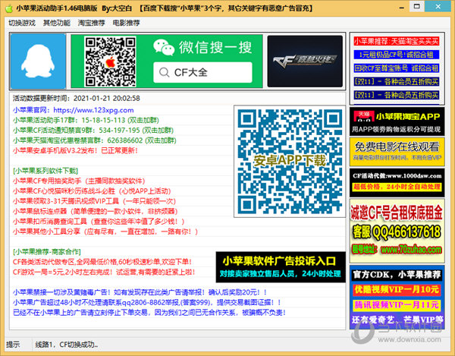Image resolution: width=455 pixels, height=356 pixels.
Task: Maximize the 小苹果活动助手 window
Action: [x=416, y=6]
